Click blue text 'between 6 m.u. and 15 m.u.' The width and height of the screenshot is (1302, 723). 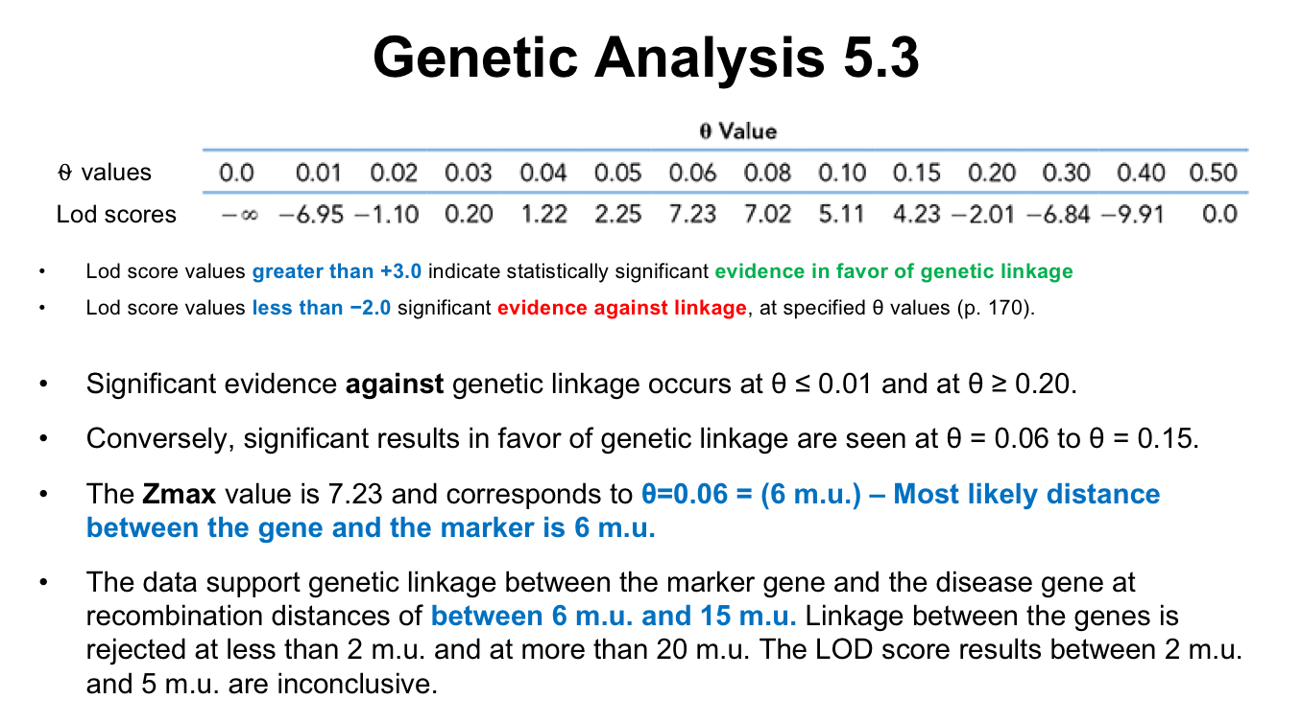pyautogui.click(x=614, y=616)
